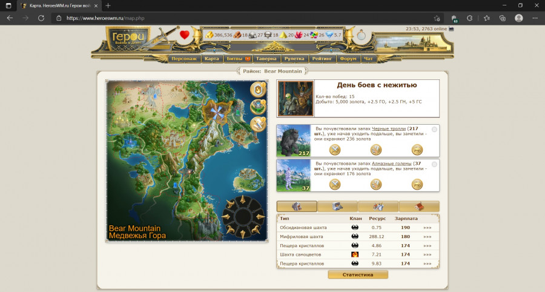Expand Обсидиановая шахта row arrows
This screenshot has height=292, width=545.
click(x=427, y=228)
